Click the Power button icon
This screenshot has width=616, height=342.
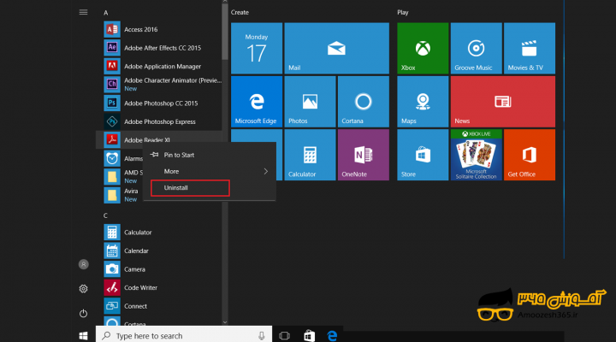coord(83,313)
